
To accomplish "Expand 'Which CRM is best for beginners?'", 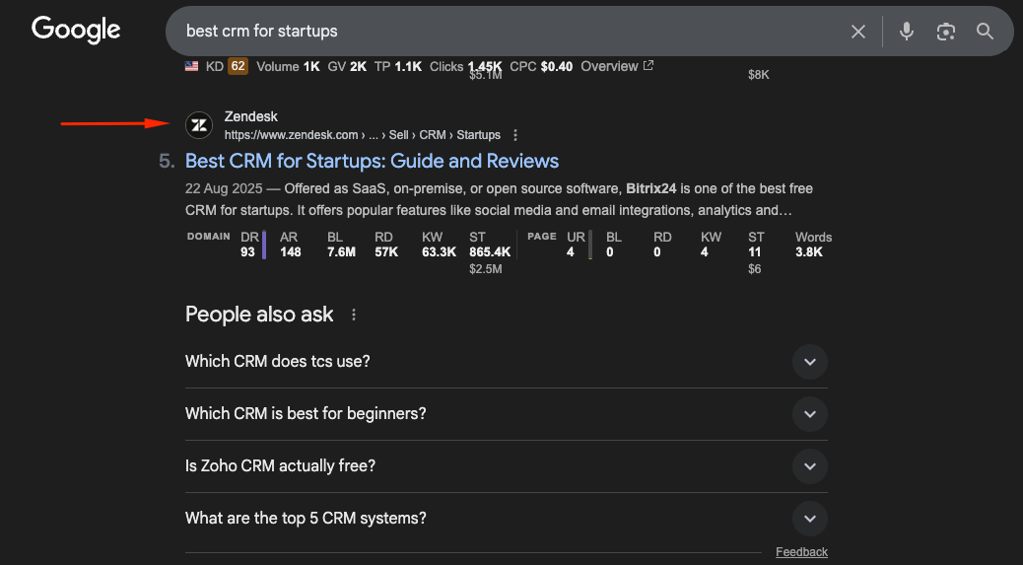I will coord(809,414).
